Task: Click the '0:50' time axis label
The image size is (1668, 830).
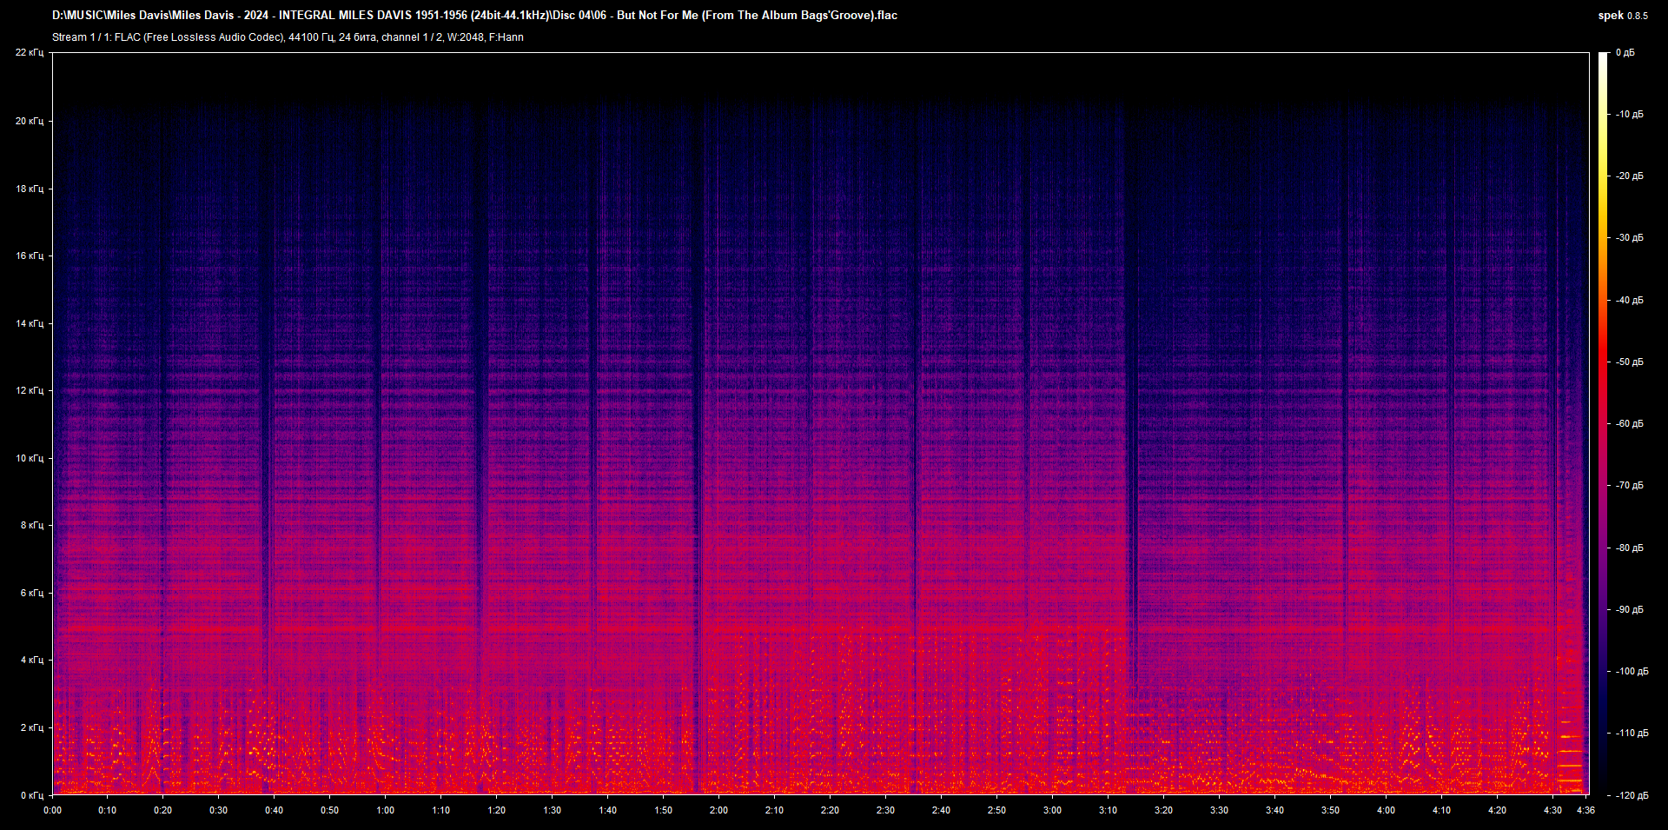Action: (x=329, y=810)
